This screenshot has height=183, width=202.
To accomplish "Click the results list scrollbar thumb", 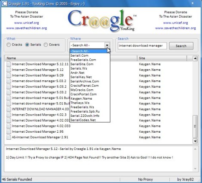I will click(195, 126).
